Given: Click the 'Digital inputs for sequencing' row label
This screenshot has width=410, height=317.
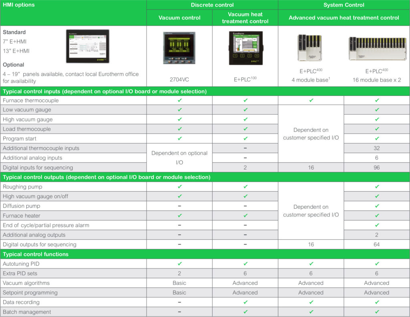Looking at the screenshot, I should pos(38,167).
